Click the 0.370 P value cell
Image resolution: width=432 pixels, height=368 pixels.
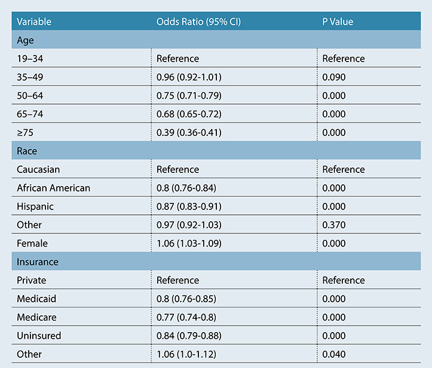334,225
